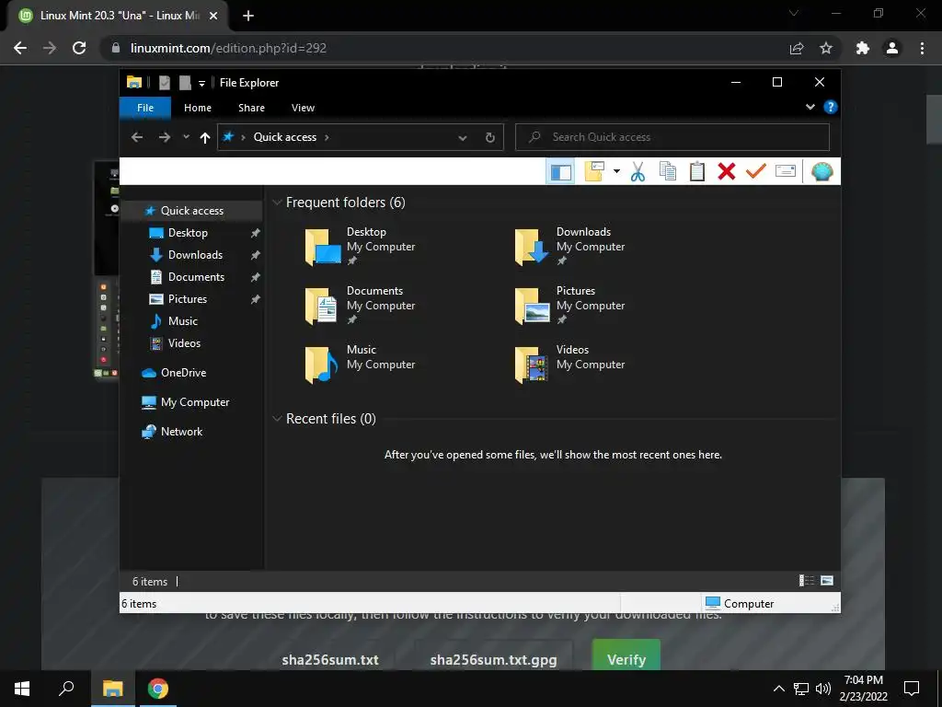Click the Classic Shell settings shell icon

(x=821, y=172)
